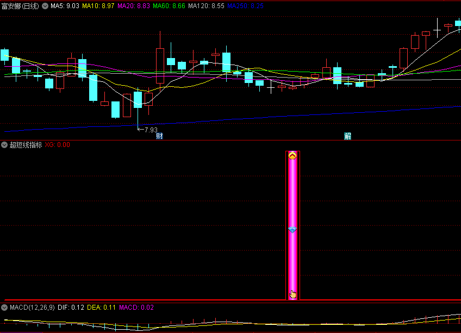Screen dimensions: 461x333
Task: Click the 解 unlock event marker
Action: (x=347, y=136)
